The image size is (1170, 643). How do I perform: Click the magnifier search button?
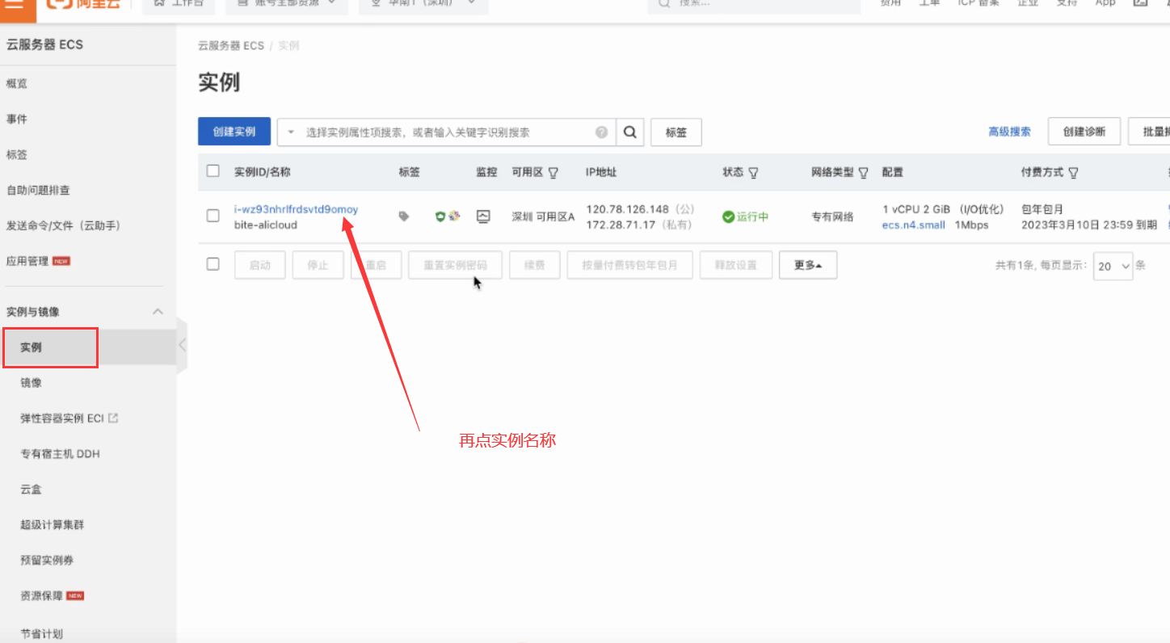[x=630, y=132]
